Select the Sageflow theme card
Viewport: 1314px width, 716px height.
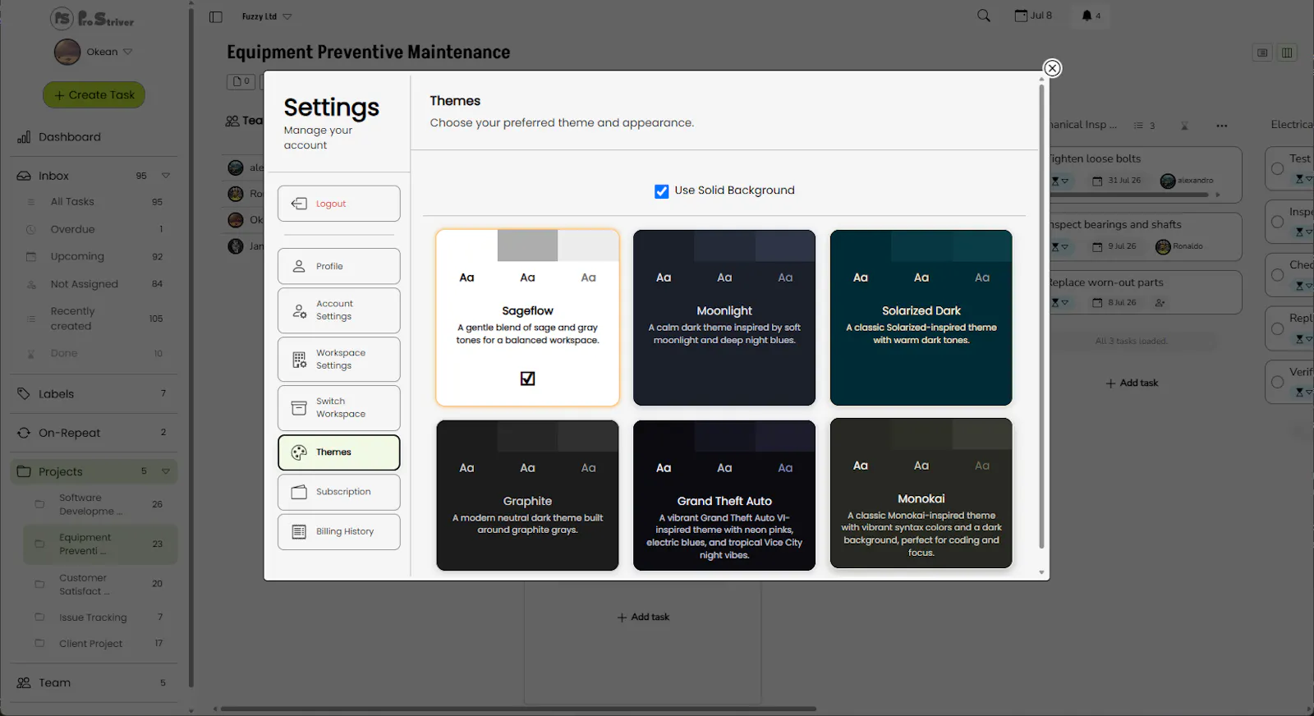click(x=527, y=318)
